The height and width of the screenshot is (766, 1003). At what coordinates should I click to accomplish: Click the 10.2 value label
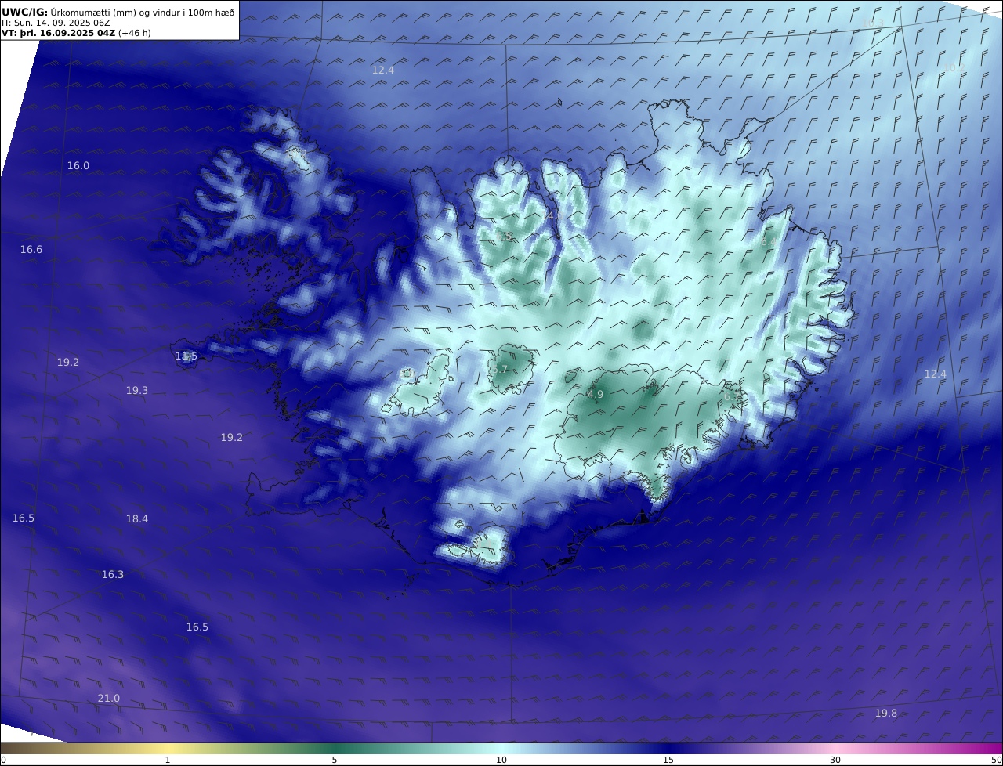[953, 68]
